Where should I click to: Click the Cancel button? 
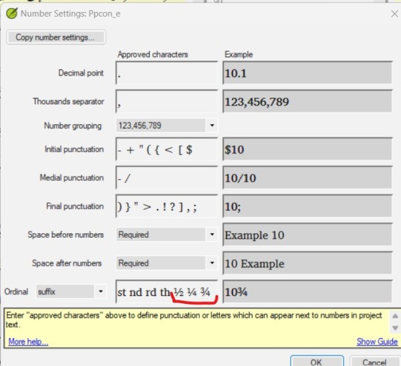(x=374, y=361)
